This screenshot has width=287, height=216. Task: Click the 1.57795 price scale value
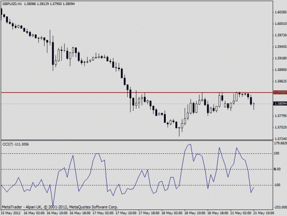click(x=281, y=116)
